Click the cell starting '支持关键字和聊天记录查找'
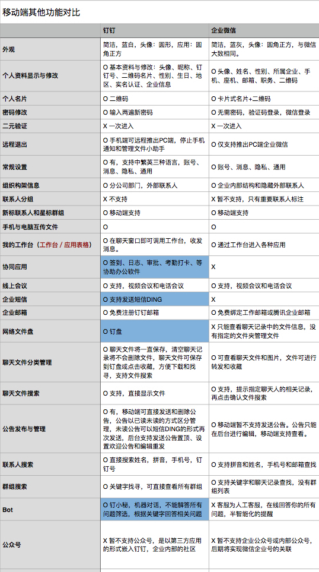319x572 pixels. (x=263, y=487)
